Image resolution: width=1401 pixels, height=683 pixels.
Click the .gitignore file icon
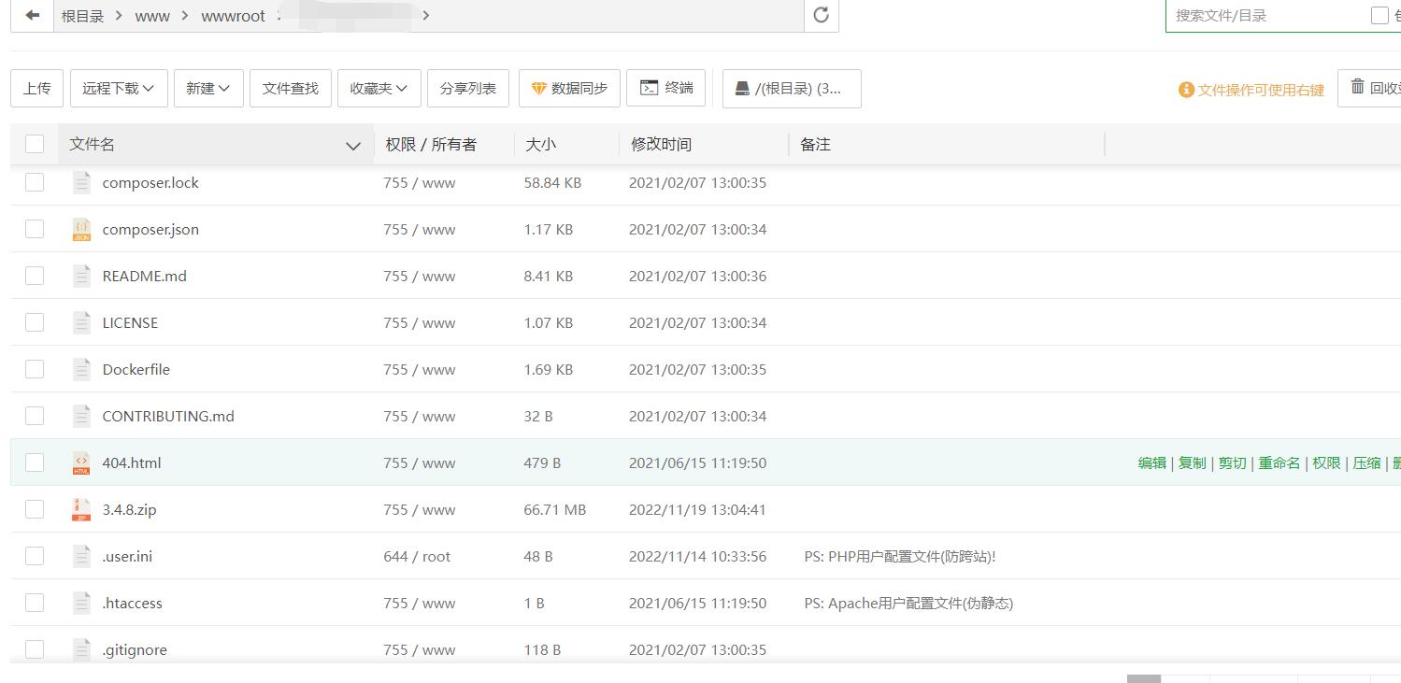tap(81, 649)
